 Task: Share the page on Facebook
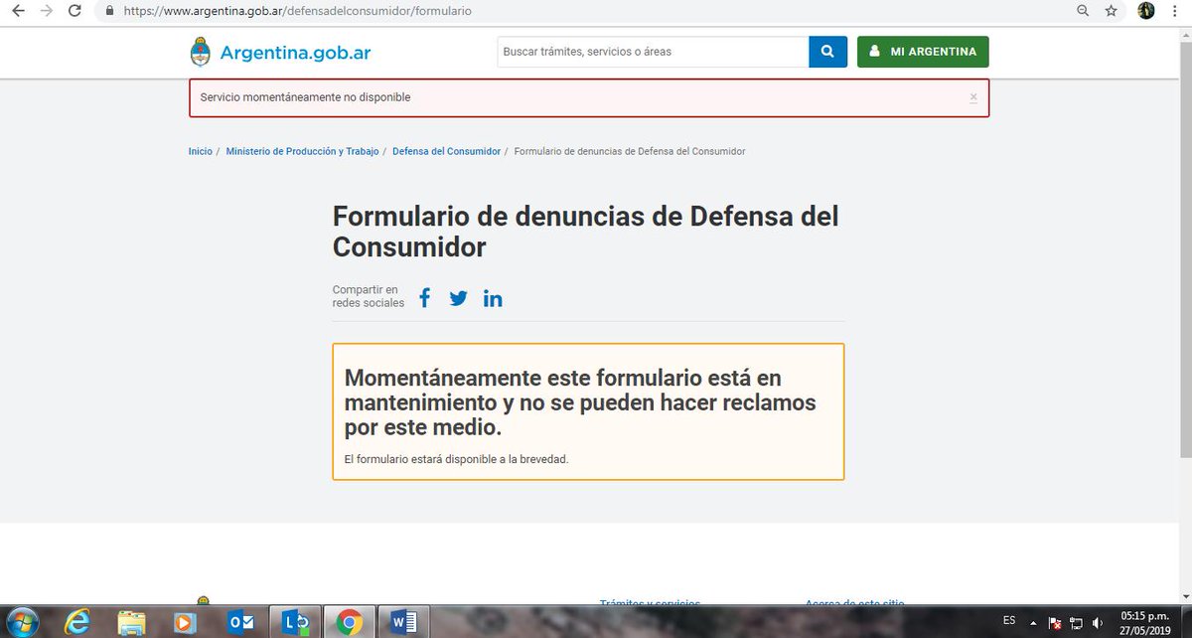pos(424,297)
